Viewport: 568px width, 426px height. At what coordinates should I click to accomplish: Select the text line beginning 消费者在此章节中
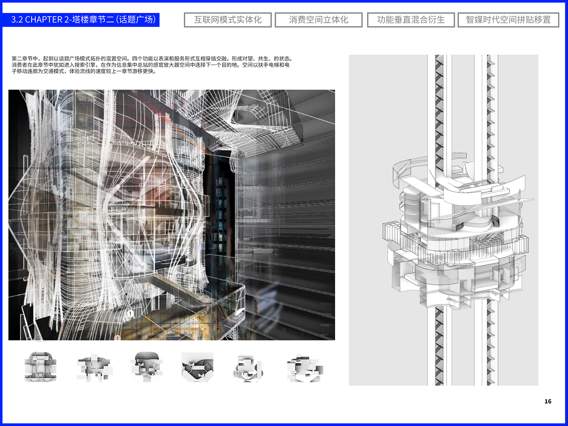(x=151, y=65)
